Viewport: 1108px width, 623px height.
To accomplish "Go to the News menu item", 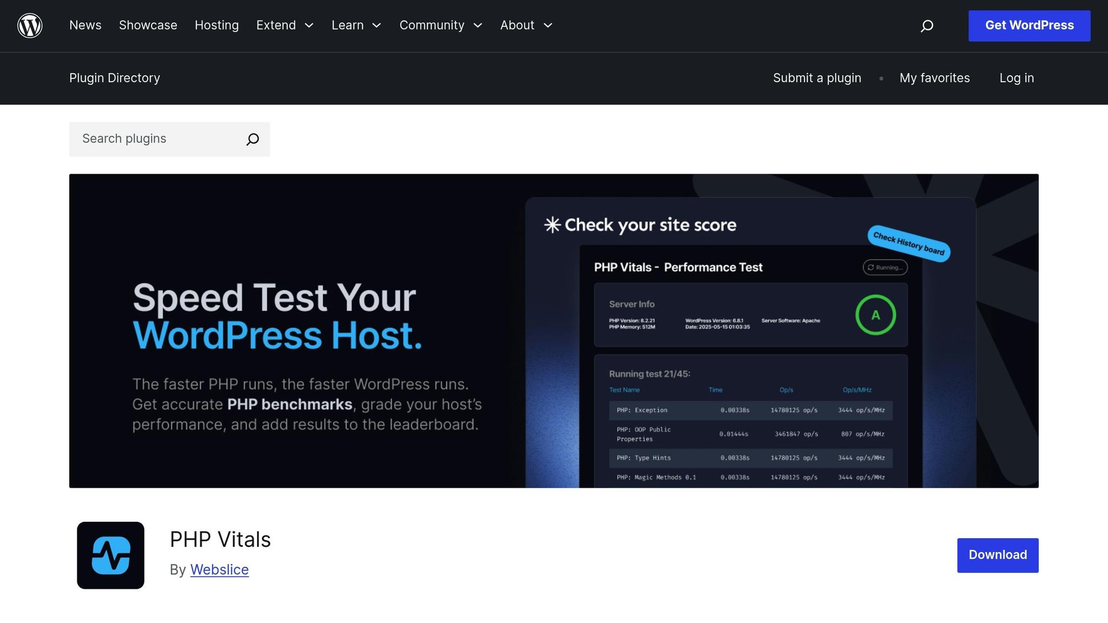I will [85, 25].
